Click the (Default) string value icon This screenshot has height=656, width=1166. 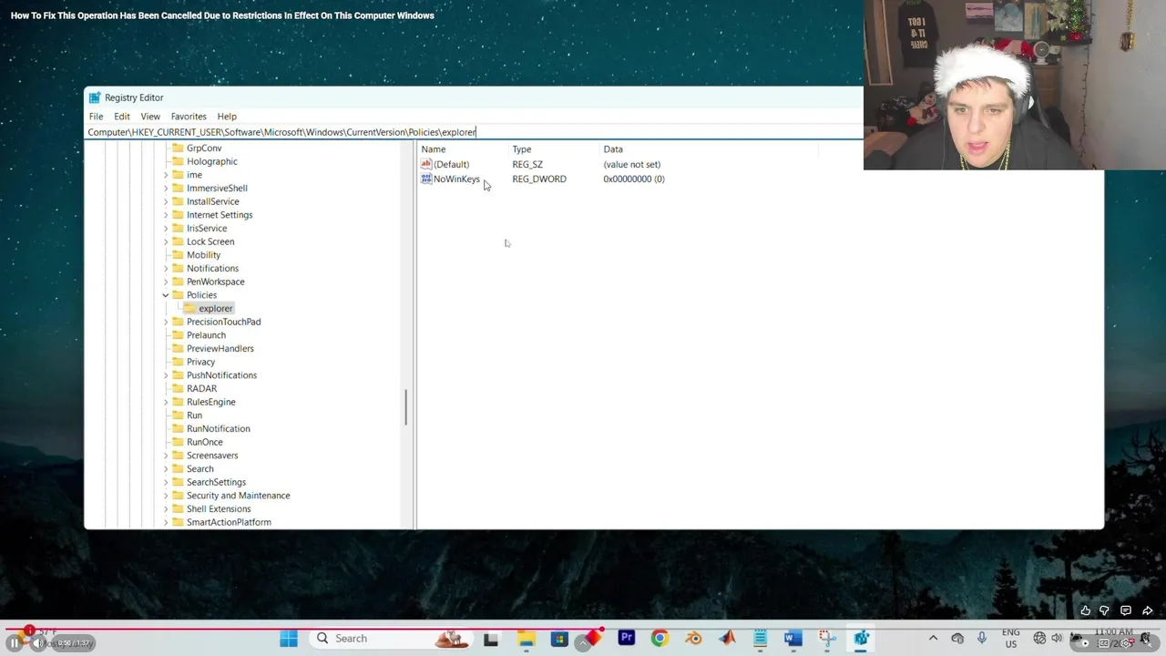pyautogui.click(x=426, y=164)
